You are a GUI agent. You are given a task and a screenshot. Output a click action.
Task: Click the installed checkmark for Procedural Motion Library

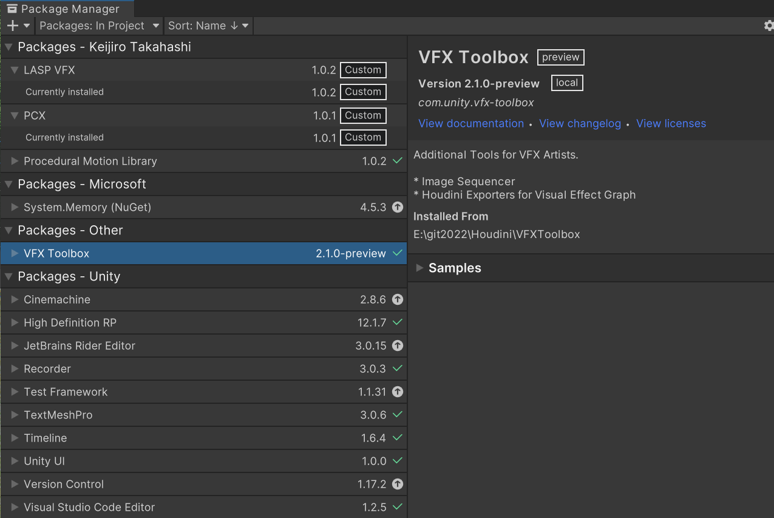pos(398,161)
